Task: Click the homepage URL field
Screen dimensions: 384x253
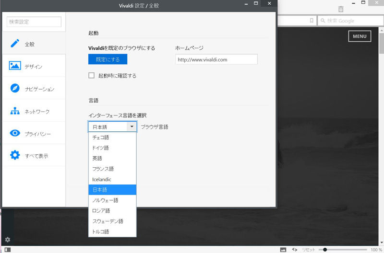Action: point(216,59)
